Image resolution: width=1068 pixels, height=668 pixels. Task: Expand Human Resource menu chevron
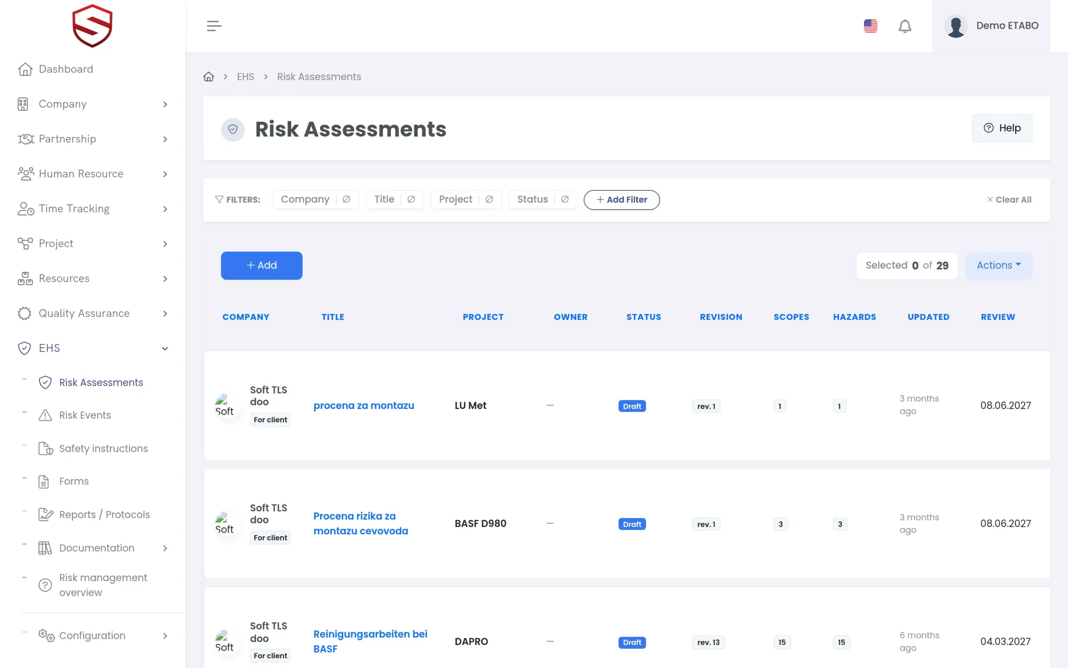pyautogui.click(x=165, y=174)
